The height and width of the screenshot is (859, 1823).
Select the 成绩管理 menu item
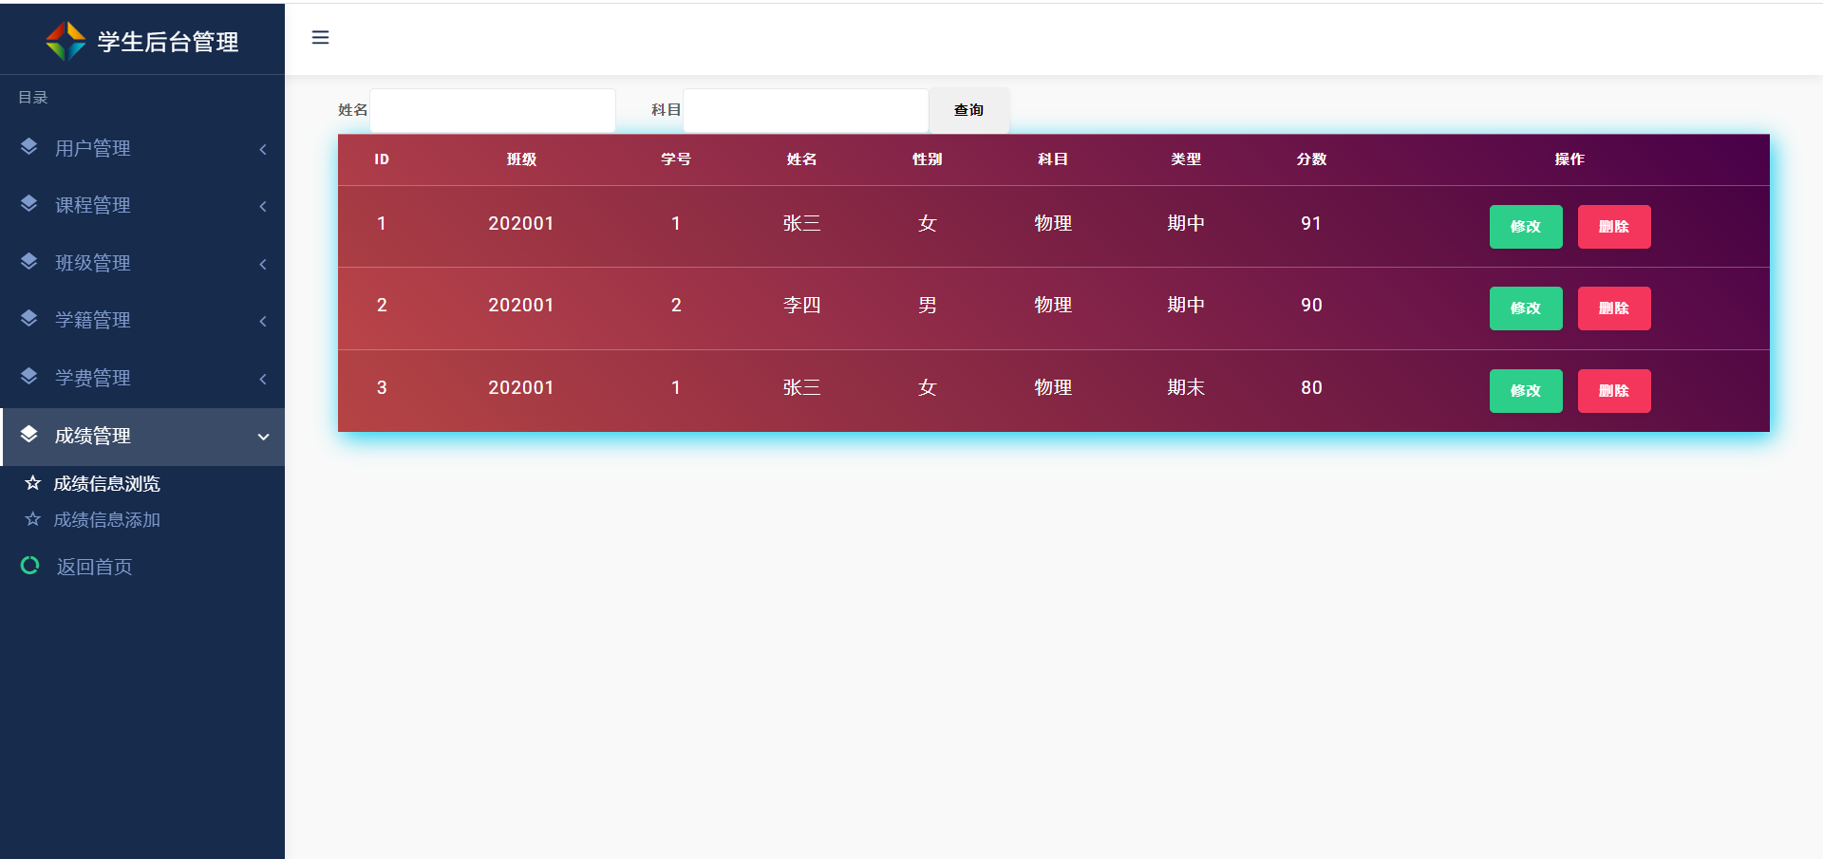(x=142, y=437)
